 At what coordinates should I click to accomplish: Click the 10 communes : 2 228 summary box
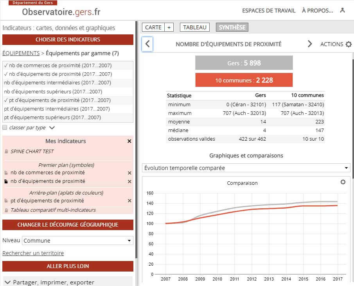[x=244, y=80]
